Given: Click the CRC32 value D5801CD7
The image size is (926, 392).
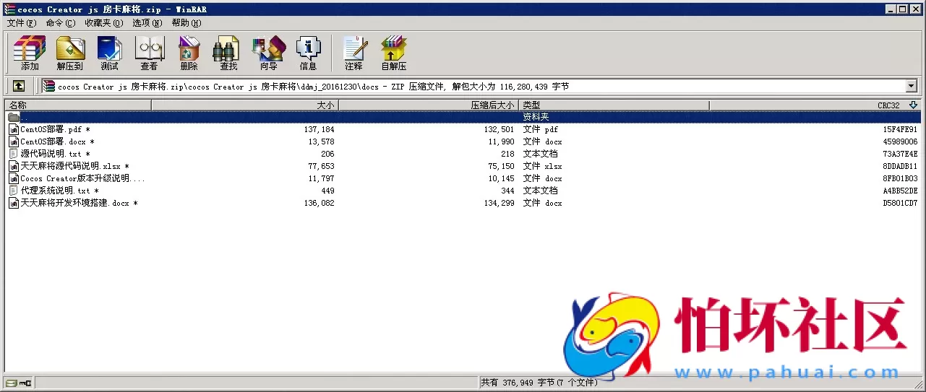Looking at the screenshot, I should click(x=900, y=203).
